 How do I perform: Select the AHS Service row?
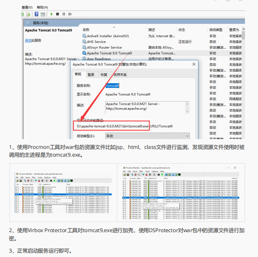click(162, 42)
